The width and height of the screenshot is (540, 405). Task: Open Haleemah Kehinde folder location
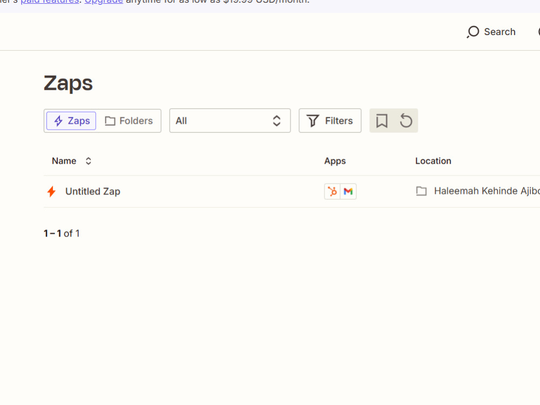pyautogui.click(x=487, y=191)
